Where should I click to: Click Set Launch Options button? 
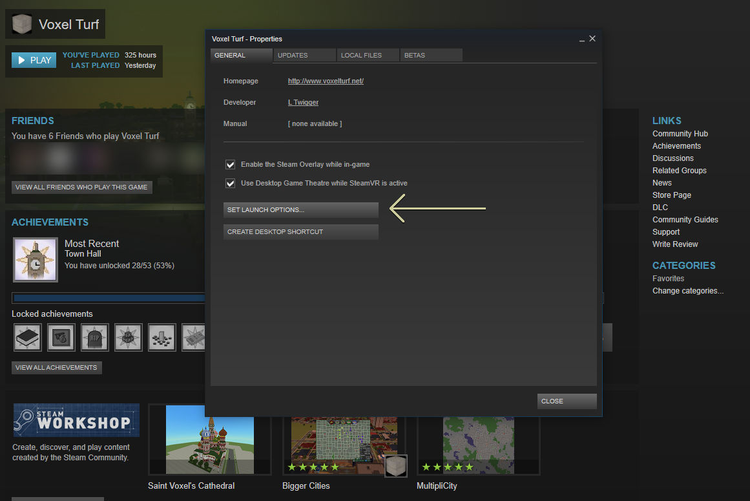coord(300,210)
